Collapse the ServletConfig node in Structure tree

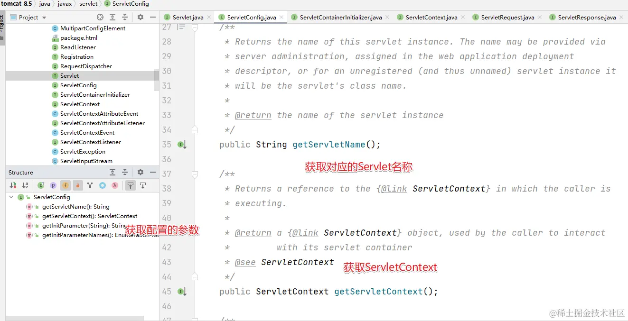coord(11,197)
